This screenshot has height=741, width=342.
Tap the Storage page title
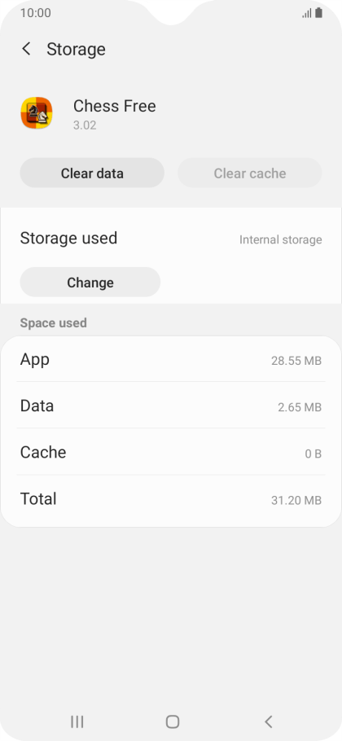(76, 49)
